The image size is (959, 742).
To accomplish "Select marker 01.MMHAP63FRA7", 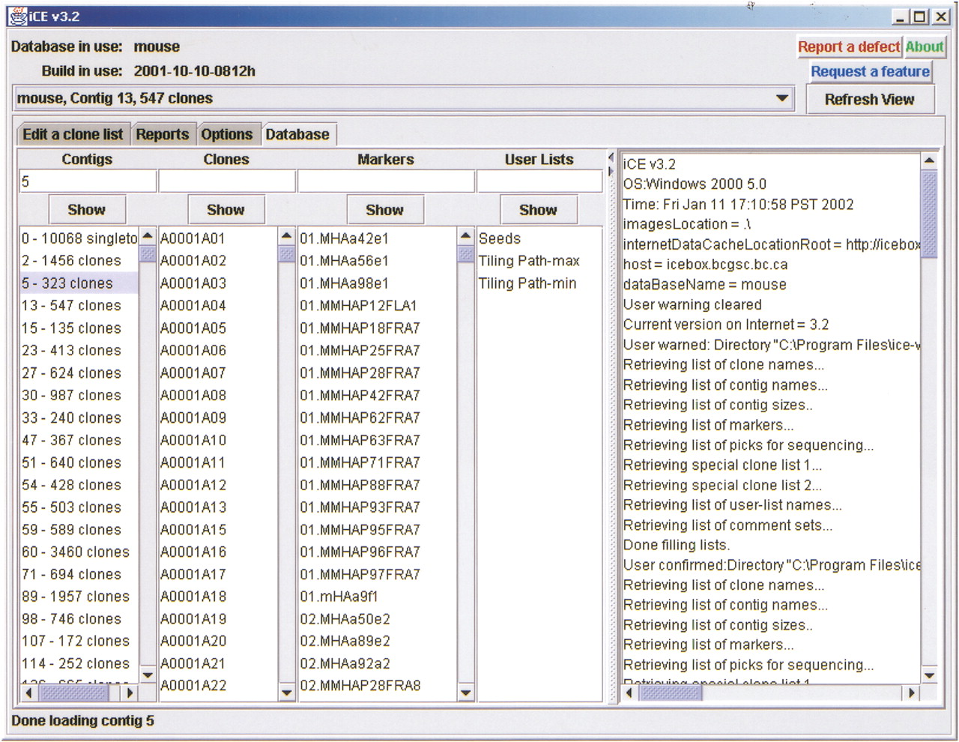I will pos(378,440).
